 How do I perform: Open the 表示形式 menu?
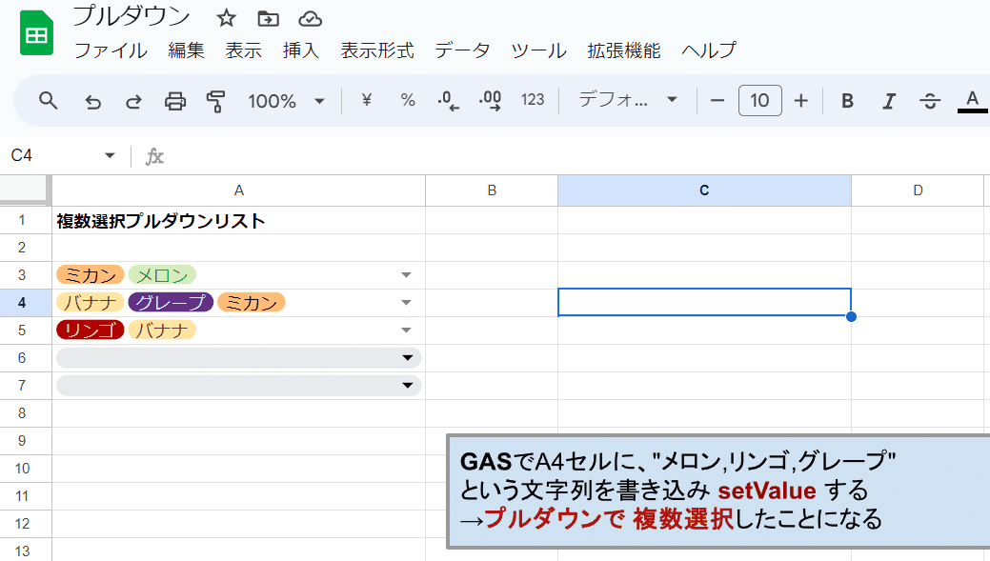pyautogui.click(x=377, y=50)
